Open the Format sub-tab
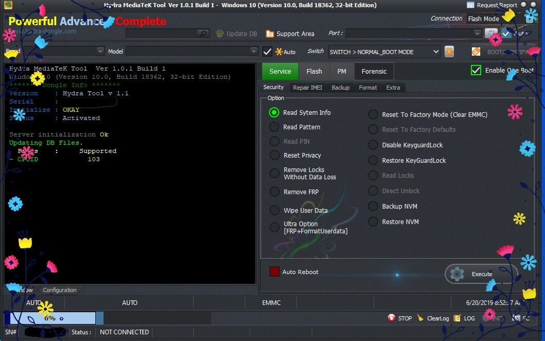545x341 pixels. tap(368, 88)
